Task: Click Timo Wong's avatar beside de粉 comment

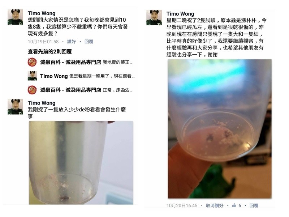Action: [x=15, y=107]
